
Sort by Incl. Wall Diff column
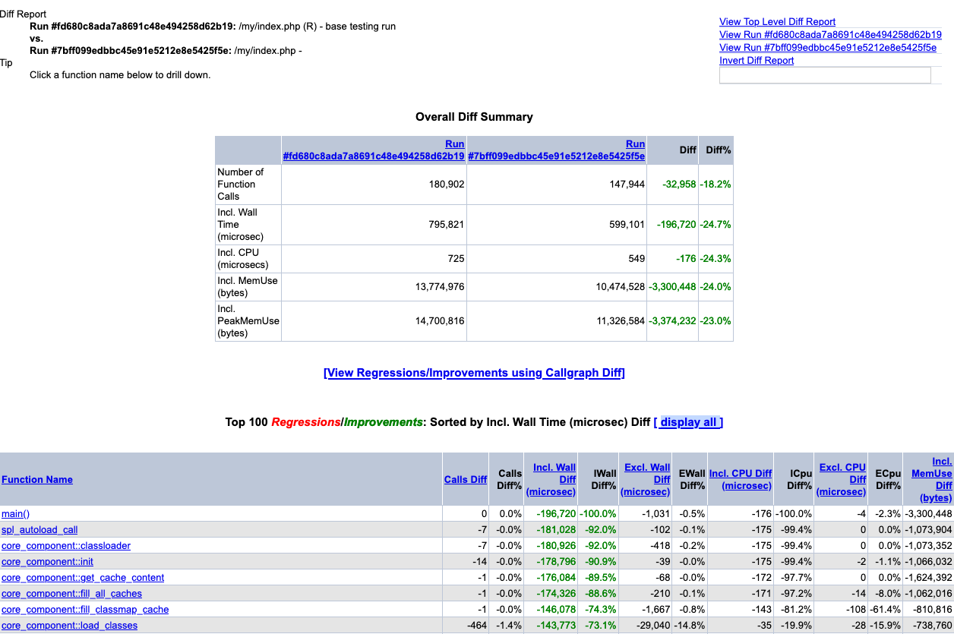coord(552,480)
